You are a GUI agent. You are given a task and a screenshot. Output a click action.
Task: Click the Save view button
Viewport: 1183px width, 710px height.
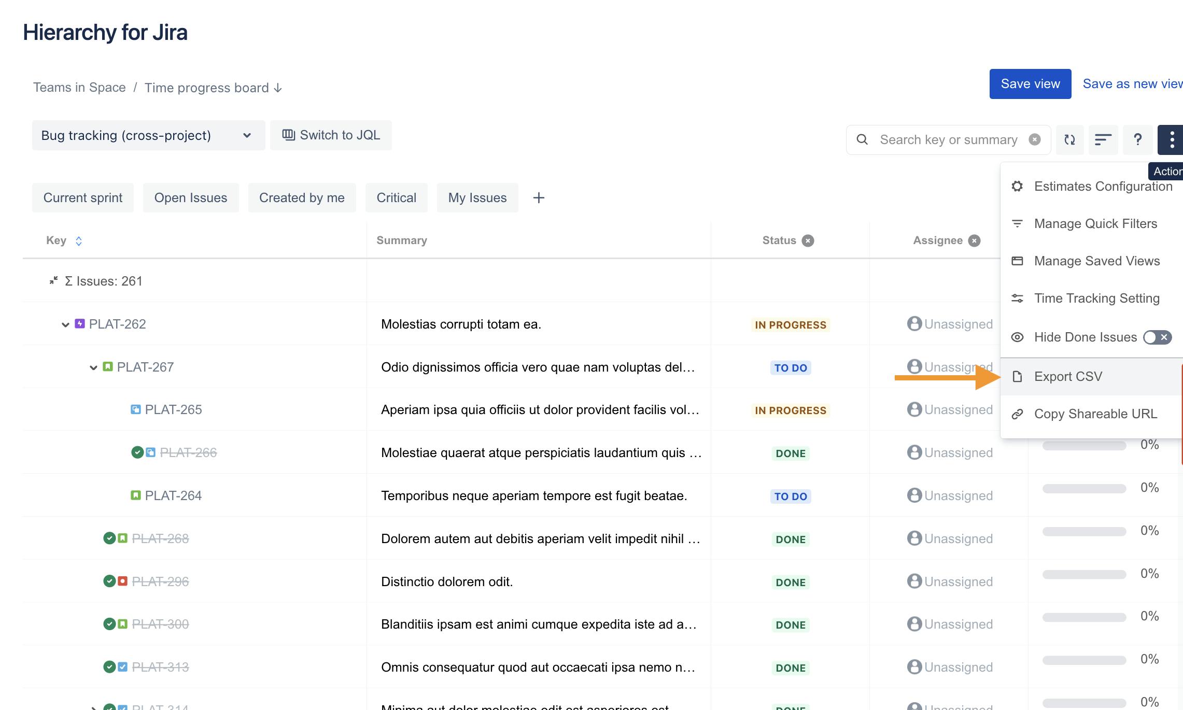click(x=1030, y=84)
